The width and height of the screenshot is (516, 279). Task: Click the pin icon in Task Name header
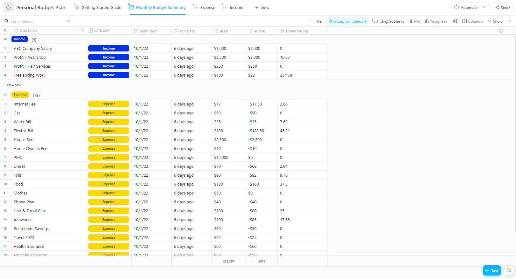tap(82, 31)
